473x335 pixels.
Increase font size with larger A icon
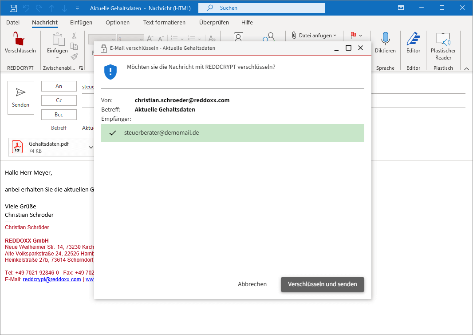click(x=150, y=38)
